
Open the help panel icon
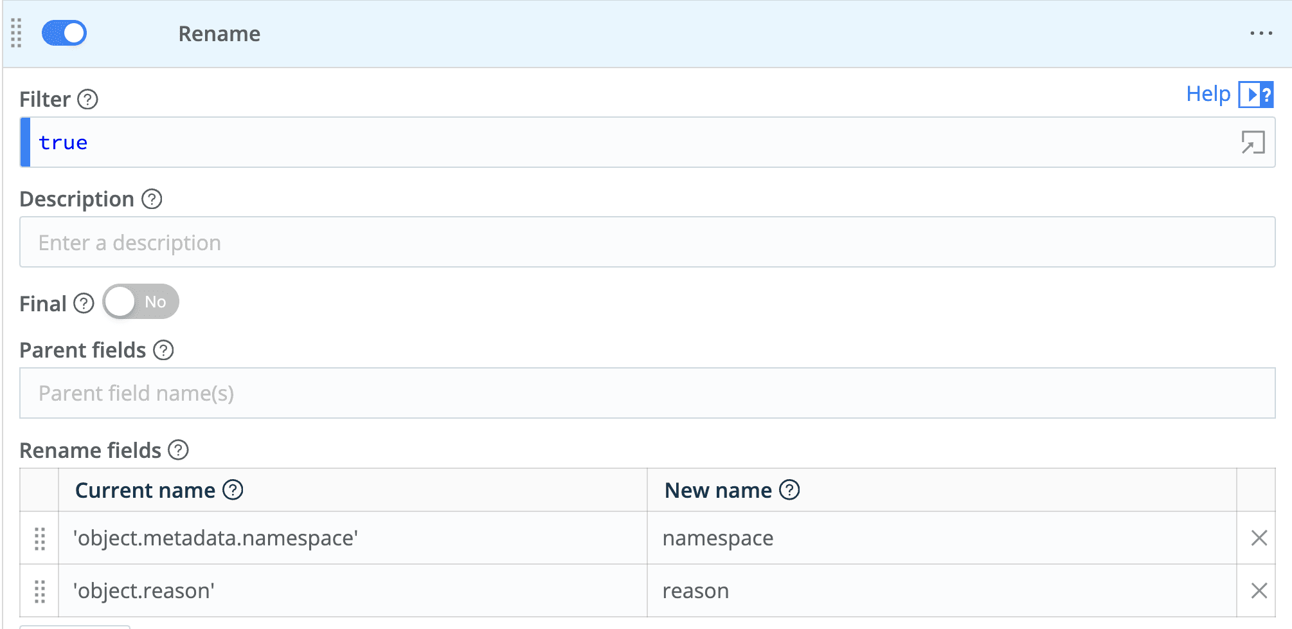[1256, 95]
